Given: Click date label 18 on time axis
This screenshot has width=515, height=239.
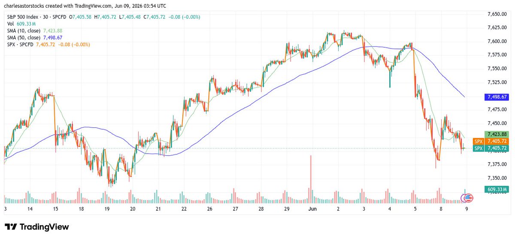Looking at the screenshot, I should 81,209.
